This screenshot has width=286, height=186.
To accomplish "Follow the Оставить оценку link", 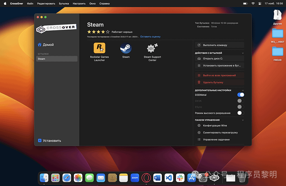I will pyautogui.click(x=150, y=37).
